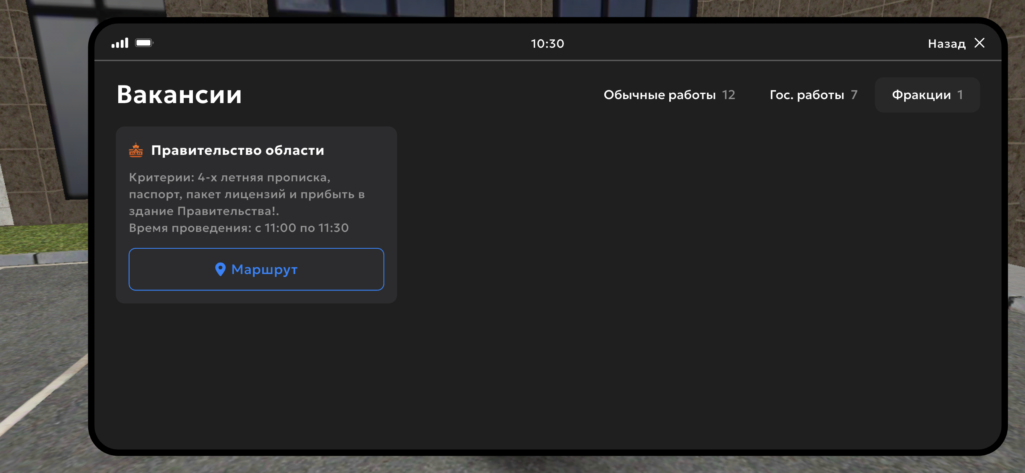Click the divider line under the status bar
The image size is (1025, 473).
point(547,61)
